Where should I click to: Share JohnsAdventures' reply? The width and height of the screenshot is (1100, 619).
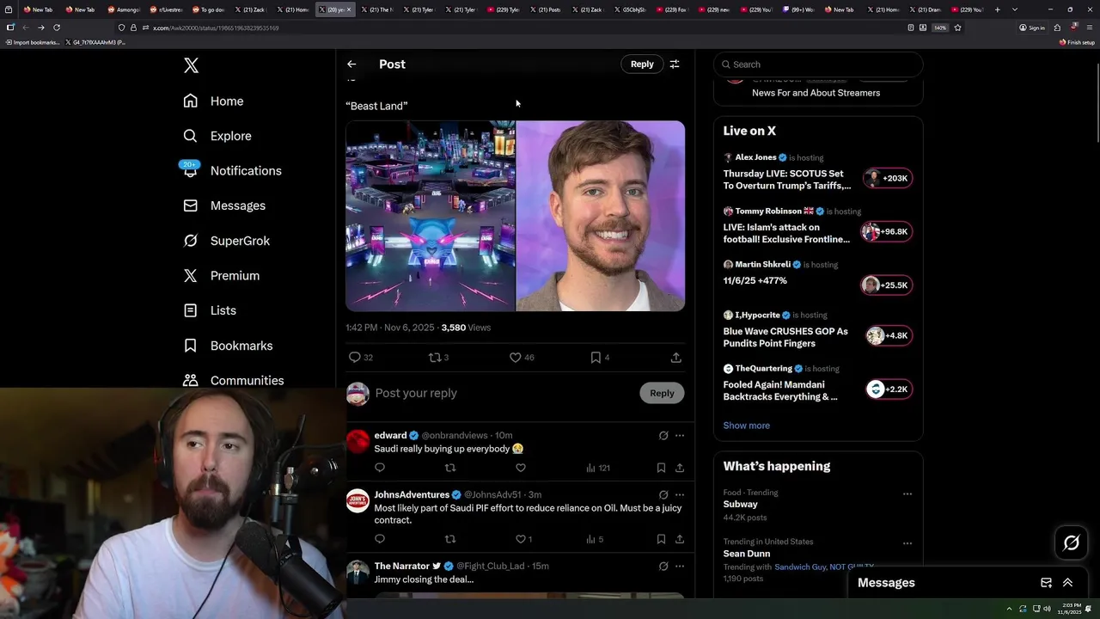pyautogui.click(x=680, y=539)
